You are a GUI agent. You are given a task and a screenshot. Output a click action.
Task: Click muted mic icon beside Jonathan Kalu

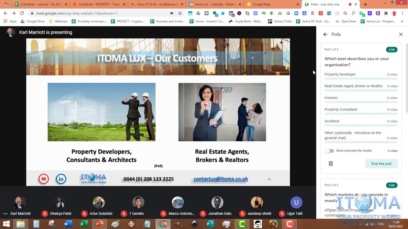pos(203,214)
